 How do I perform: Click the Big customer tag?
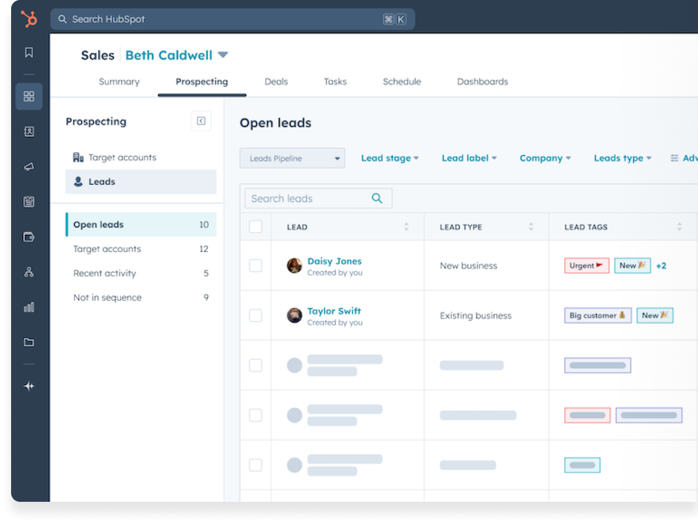pyautogui.click(x=598, y=315)
